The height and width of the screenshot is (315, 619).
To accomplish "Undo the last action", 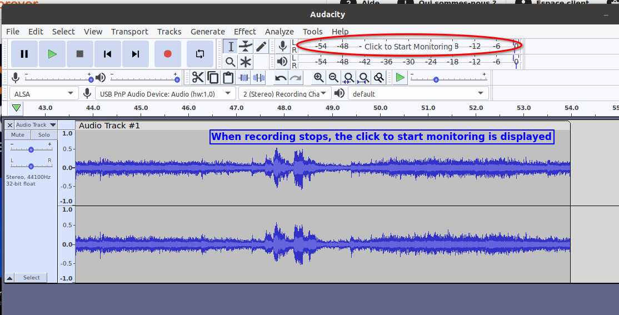I will point(281,77).
